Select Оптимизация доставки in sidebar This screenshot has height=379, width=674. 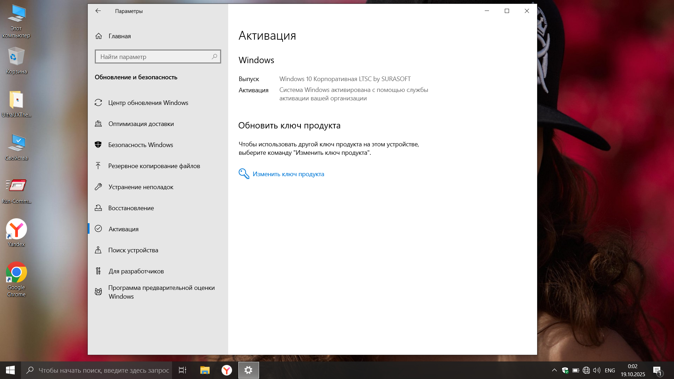click(141, 124)
